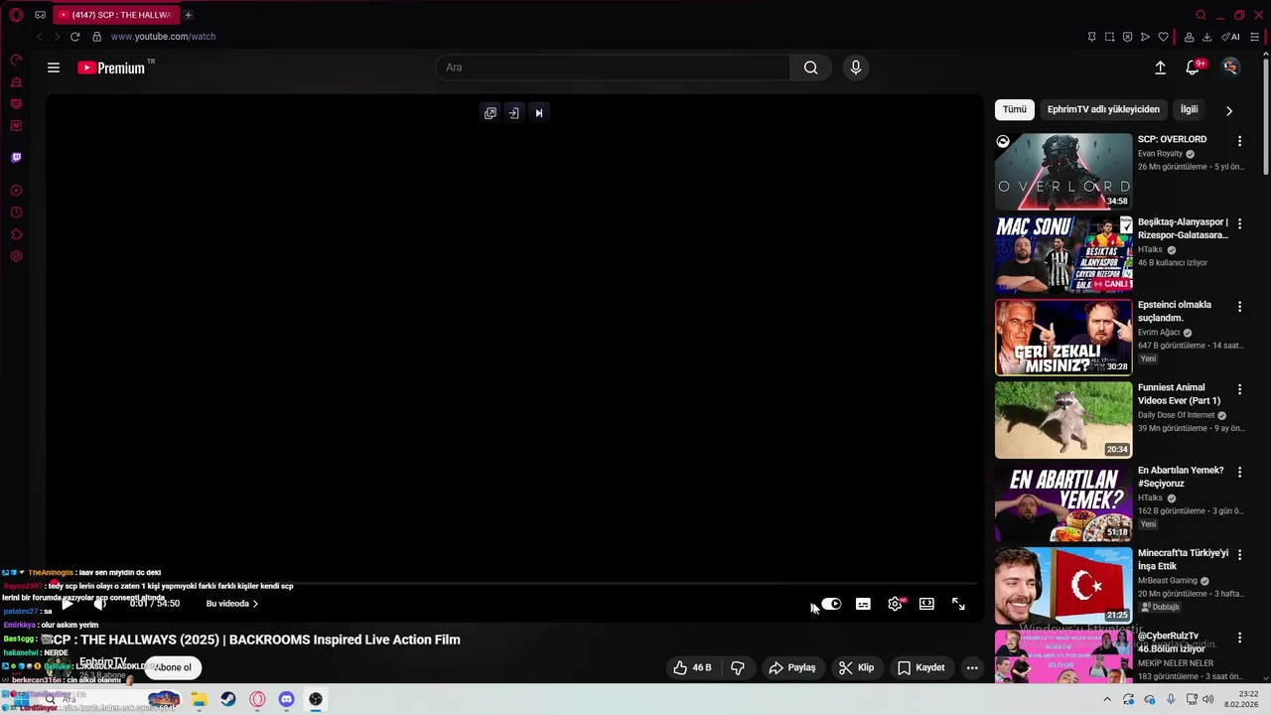The width and height of the screenshot is (1271, 715).
Task: Open Steam from the taskbar
Action: [228, 699]
